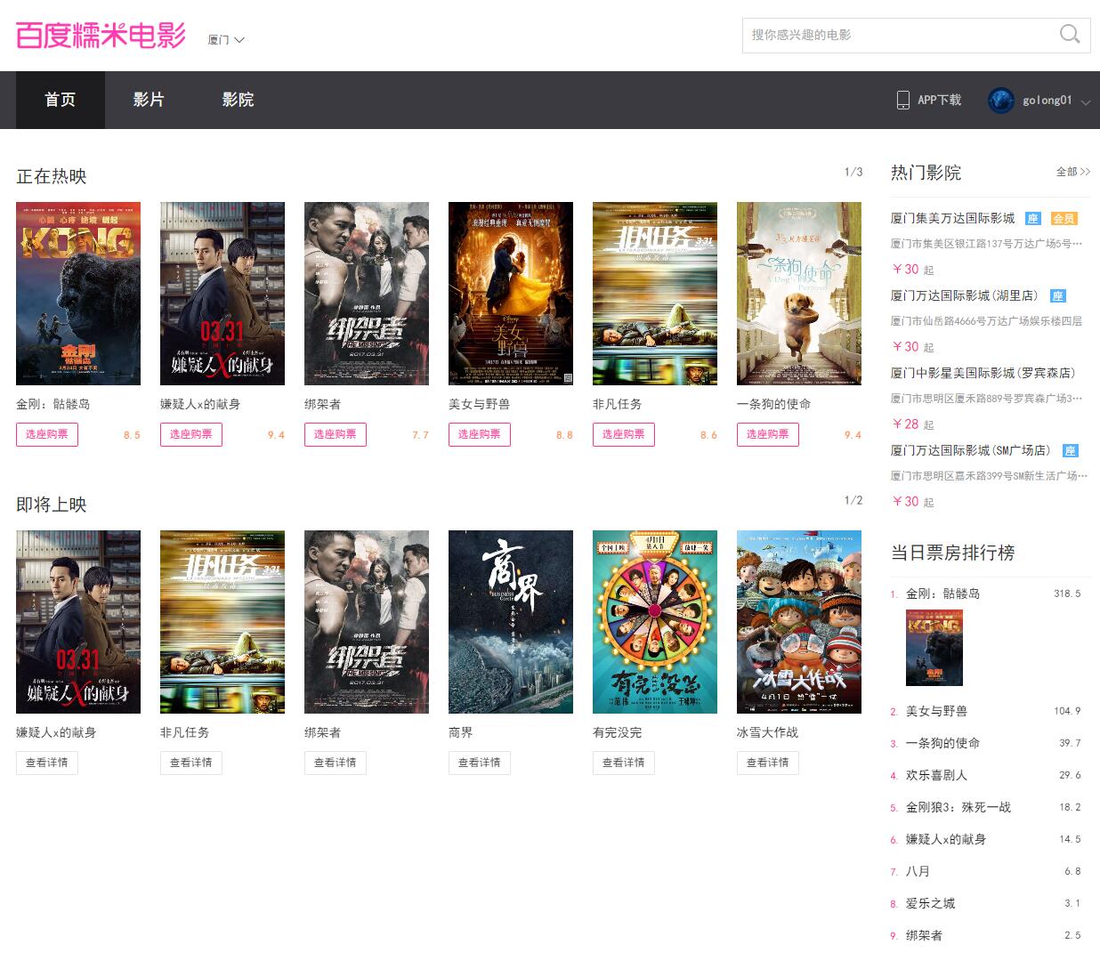Click the 1/2 page indicator for 即将上映

[853, 501]
